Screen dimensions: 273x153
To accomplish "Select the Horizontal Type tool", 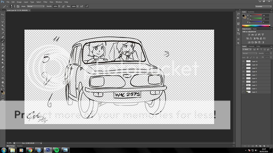I will pos(3,71).
